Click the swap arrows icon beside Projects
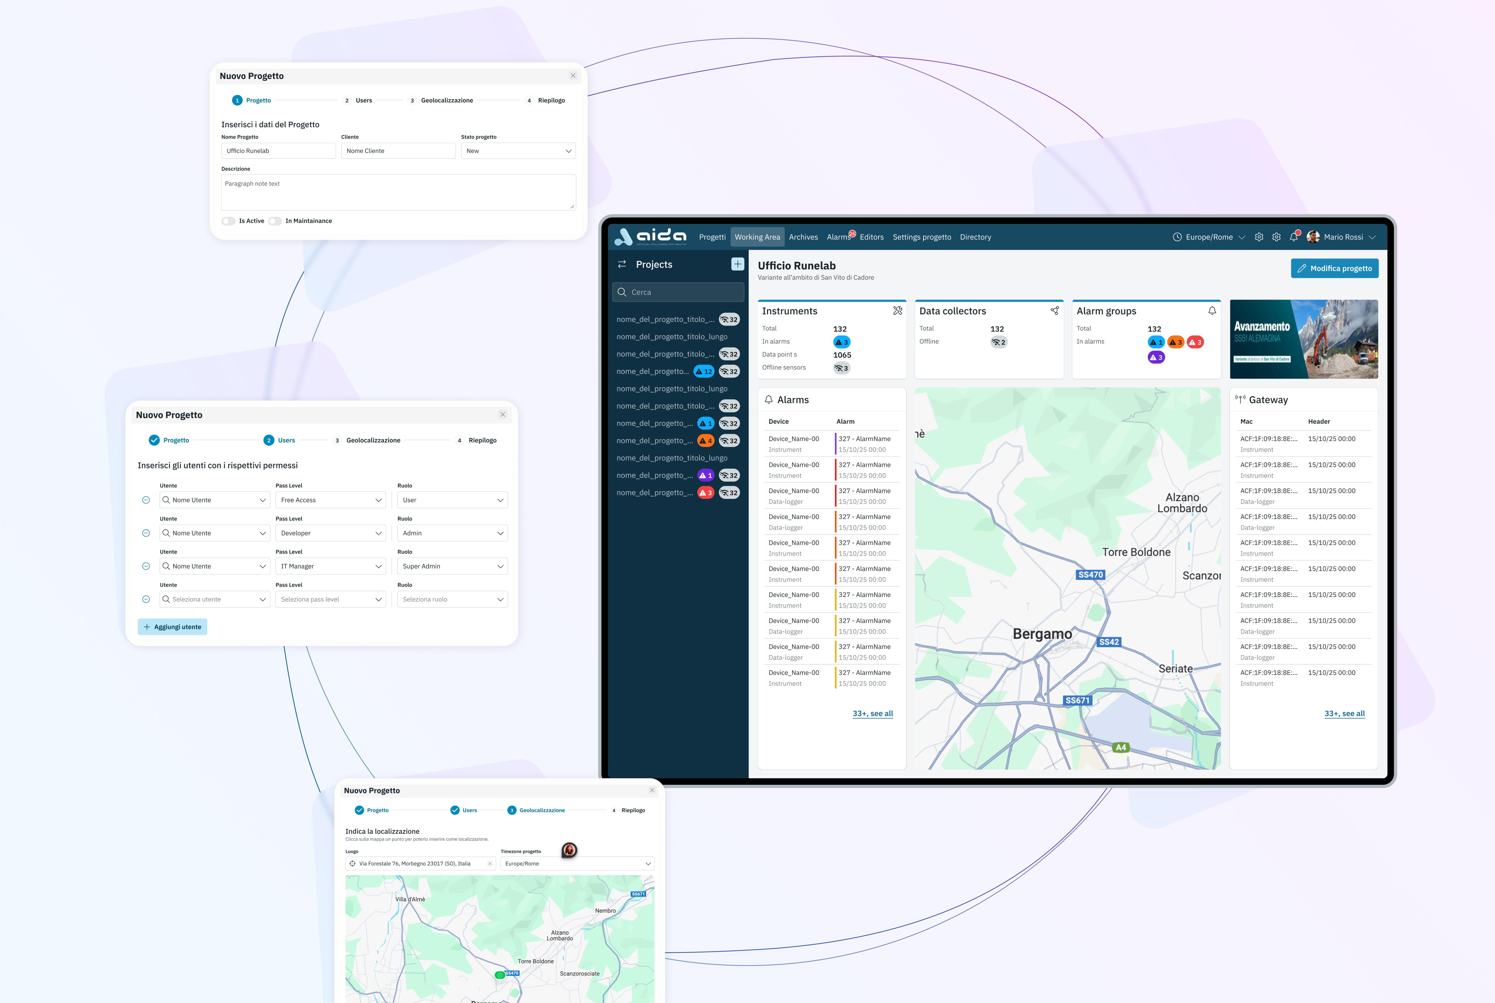 point(622,264)
